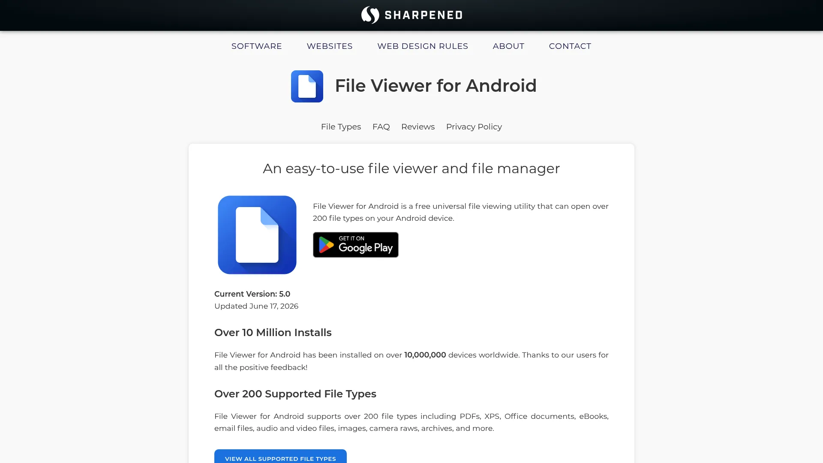Click the bold 10,000,000 number
Image resolution: width=823 pixels, height=463 pixels.
pyautogui.click(x=425, y=355)
